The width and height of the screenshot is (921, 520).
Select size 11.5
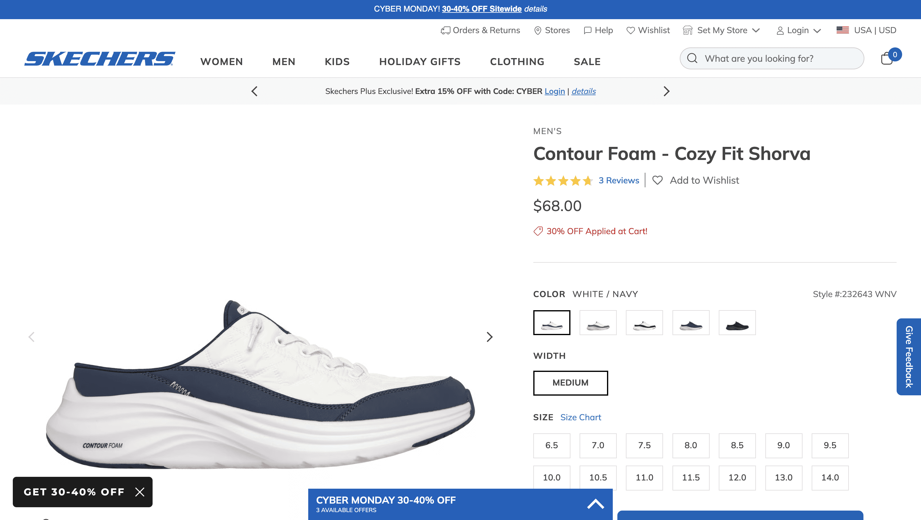coord(690,477)
